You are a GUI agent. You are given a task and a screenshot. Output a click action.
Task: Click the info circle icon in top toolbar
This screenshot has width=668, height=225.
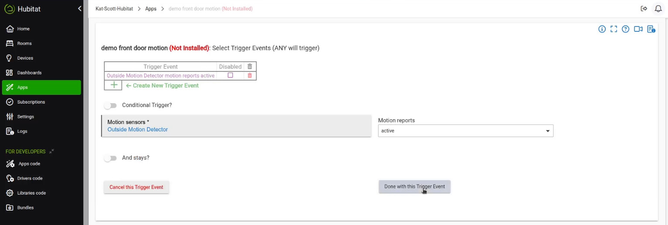click(x=602, y=29)
